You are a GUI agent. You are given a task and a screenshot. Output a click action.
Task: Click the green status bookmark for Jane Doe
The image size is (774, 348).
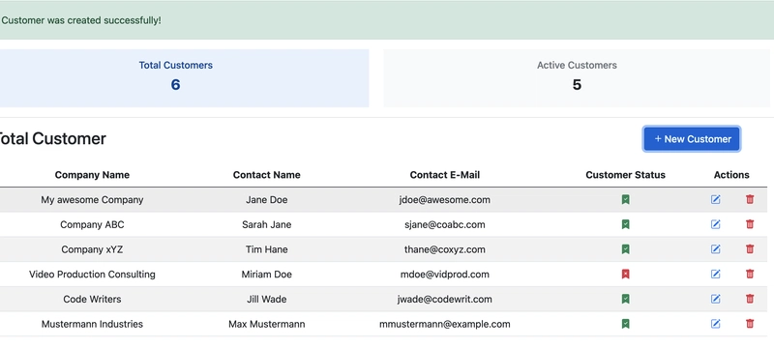(x=625, y=200)
